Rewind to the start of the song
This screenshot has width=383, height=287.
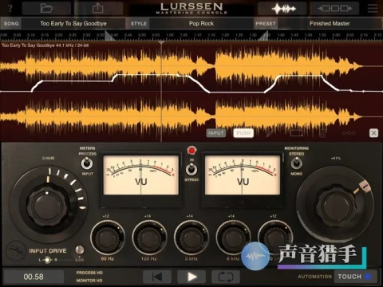point(157,277)
